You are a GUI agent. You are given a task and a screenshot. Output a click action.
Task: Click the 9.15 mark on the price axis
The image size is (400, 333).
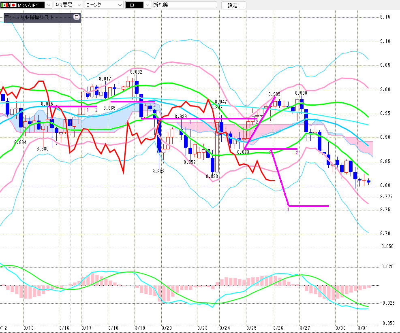(x=385, y=17)
